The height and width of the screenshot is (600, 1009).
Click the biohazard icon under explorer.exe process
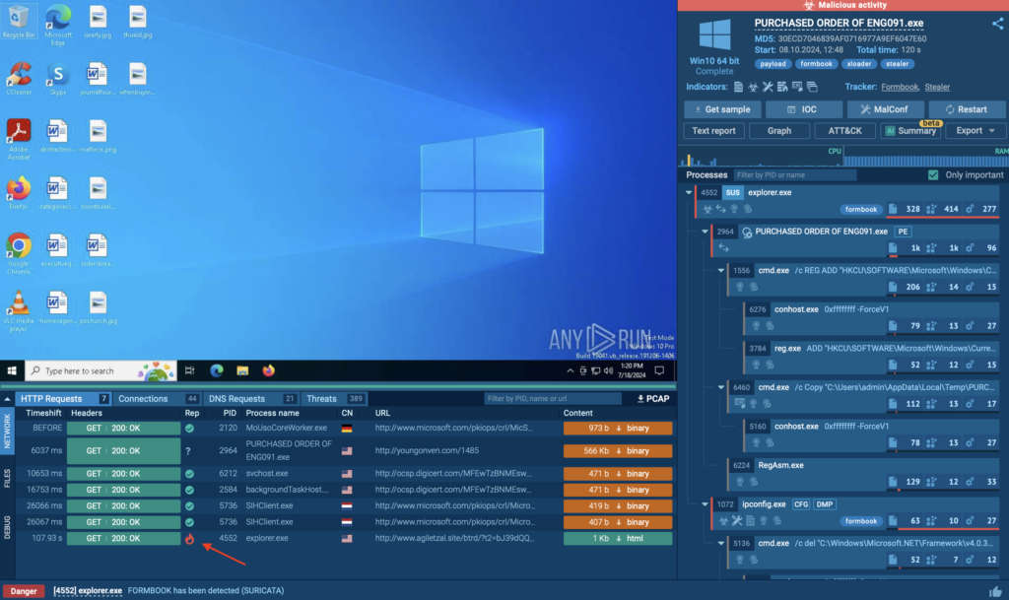[707, 209]
